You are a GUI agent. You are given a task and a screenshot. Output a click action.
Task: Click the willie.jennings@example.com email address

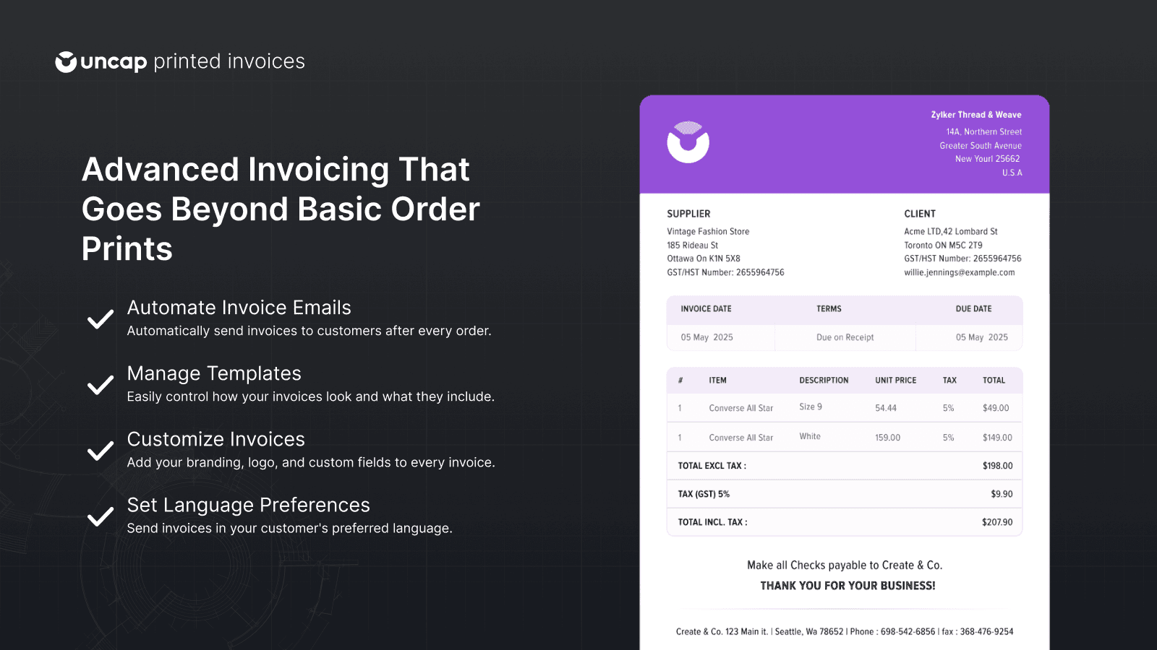959,272
